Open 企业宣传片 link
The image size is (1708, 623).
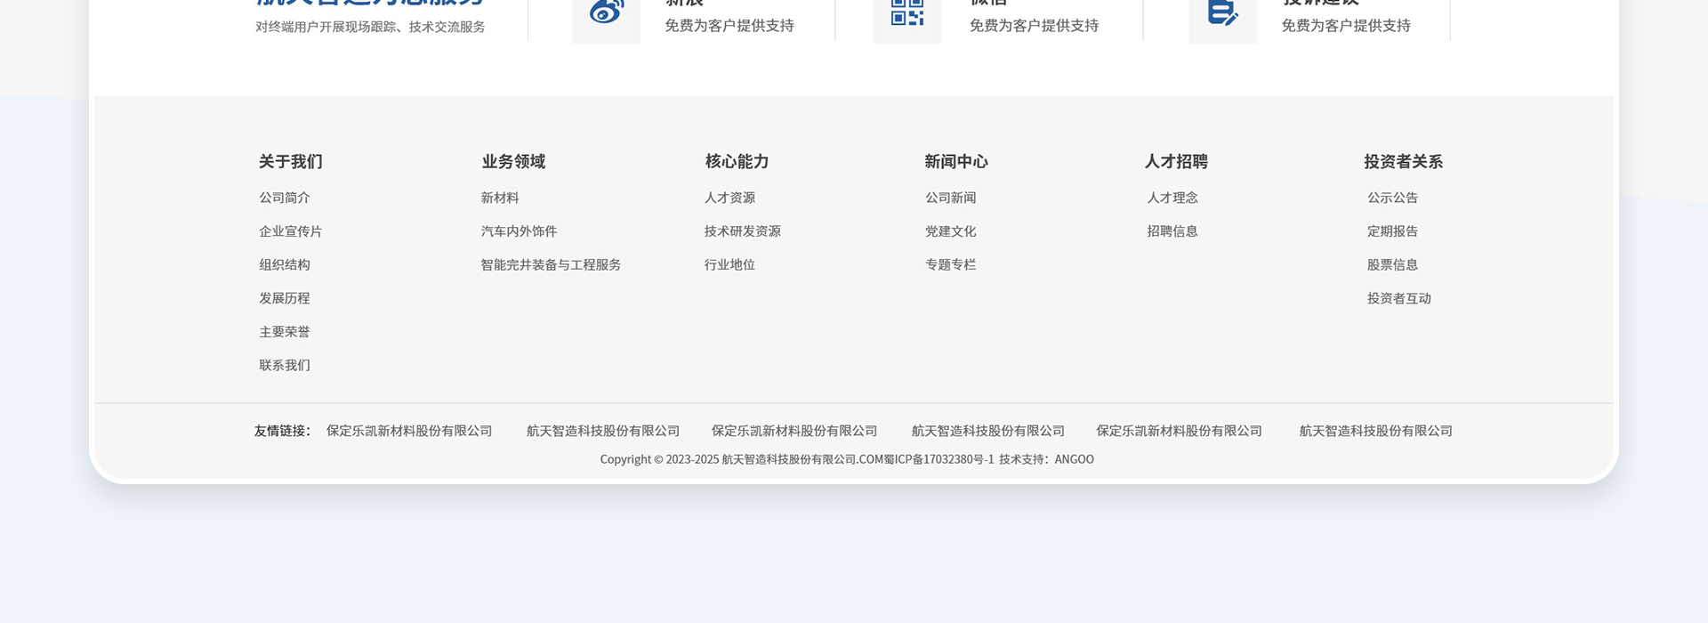click(290, 231)
